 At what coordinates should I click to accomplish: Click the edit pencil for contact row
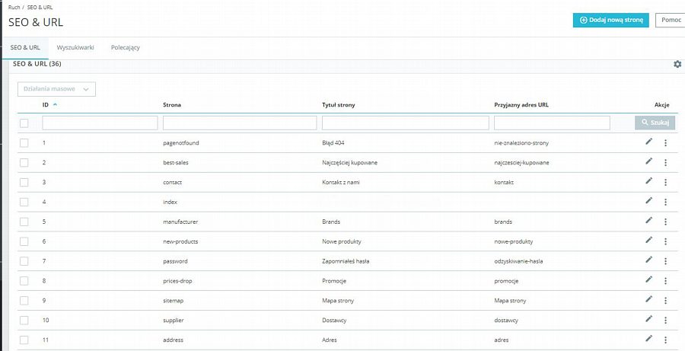point(648,181)
